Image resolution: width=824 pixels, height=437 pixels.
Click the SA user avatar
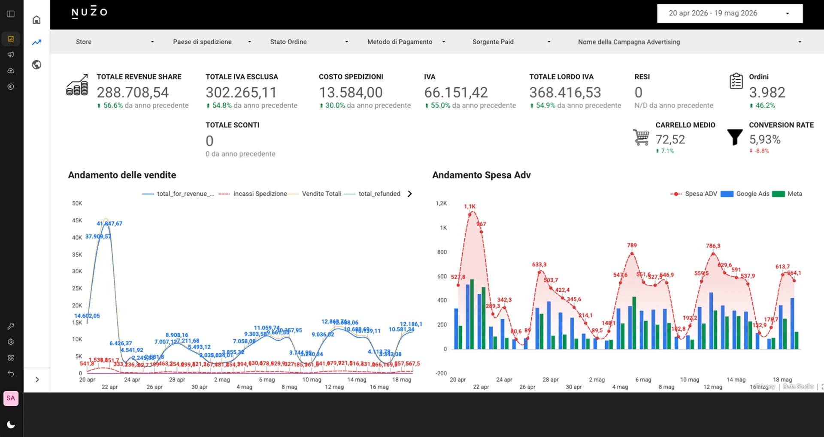(11, 398)
